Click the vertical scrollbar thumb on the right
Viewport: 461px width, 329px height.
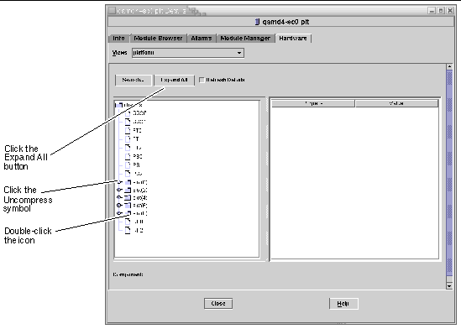449,173
